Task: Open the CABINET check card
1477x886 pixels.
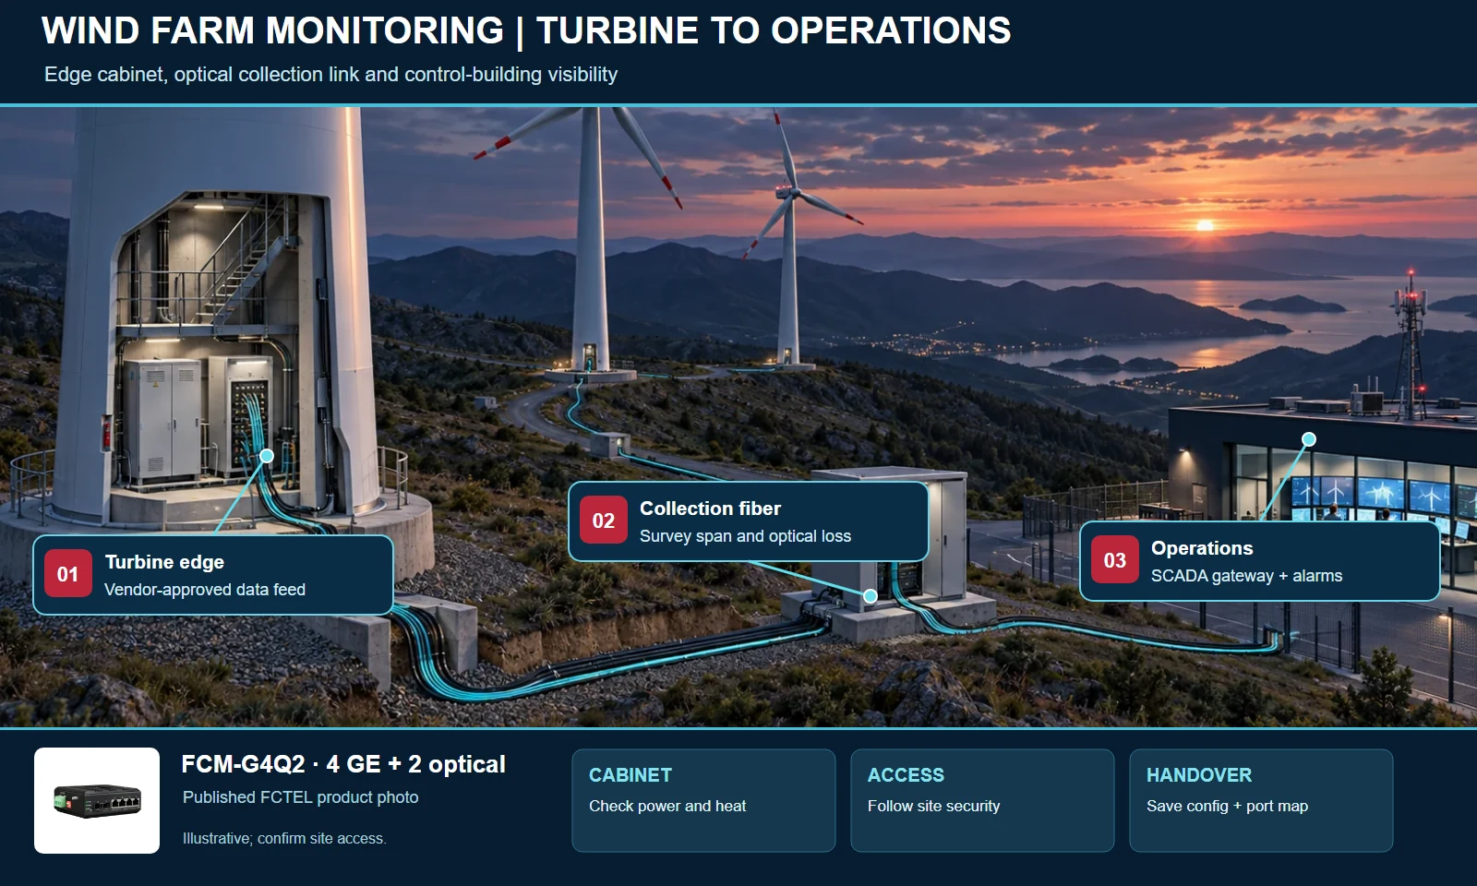Action: 703,800
